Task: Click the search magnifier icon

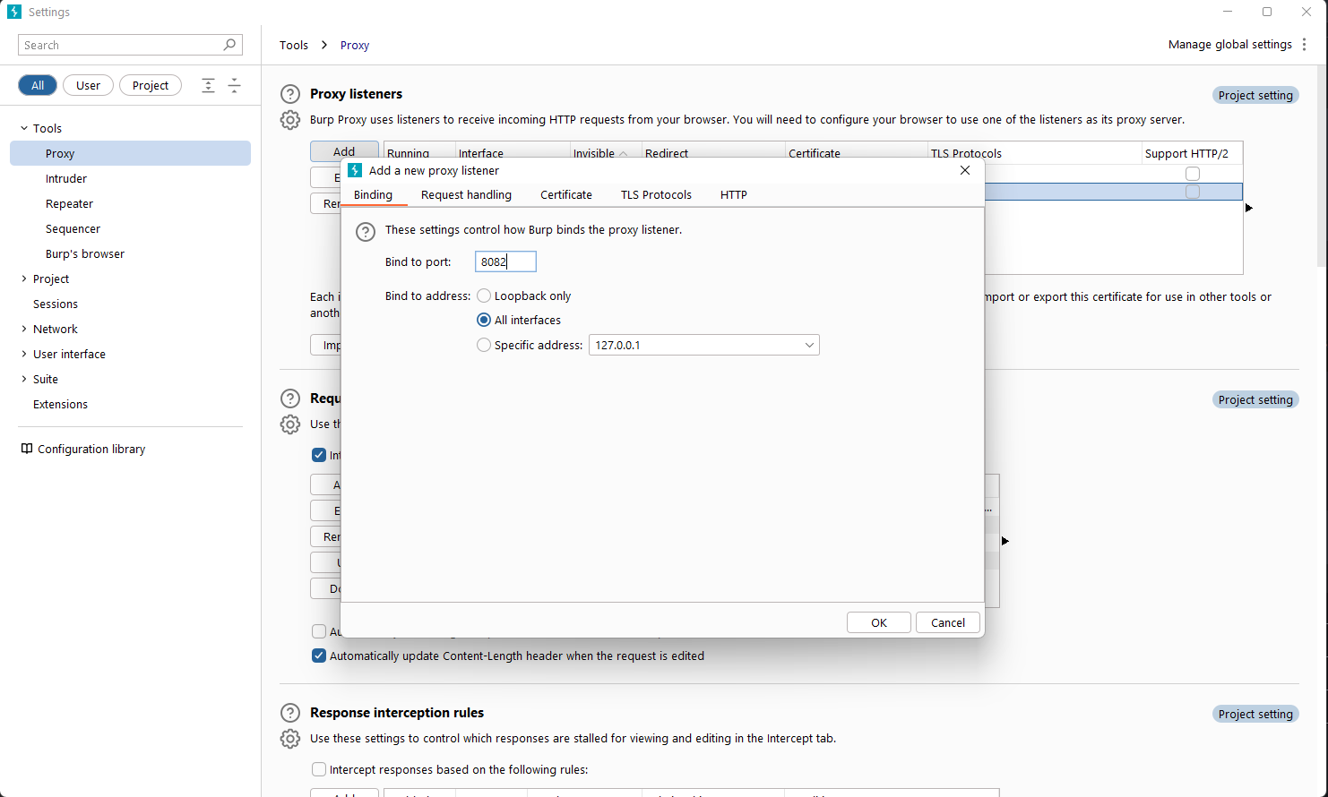Action: (x=230, y=45)
